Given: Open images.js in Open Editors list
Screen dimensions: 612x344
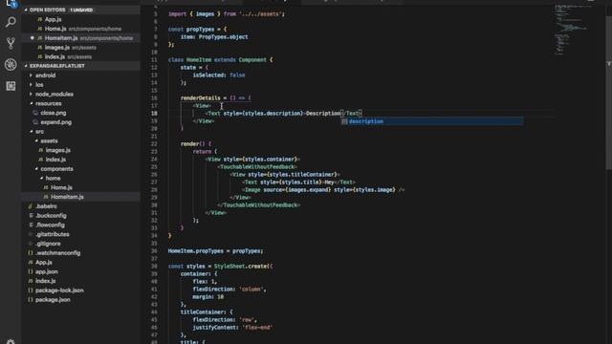Looking at the screenshot, I should (x=80, y=47).
